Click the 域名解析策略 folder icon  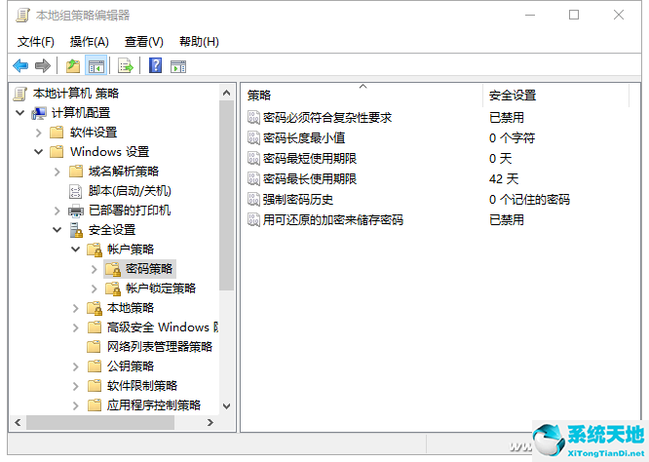(x=76, y=172)
